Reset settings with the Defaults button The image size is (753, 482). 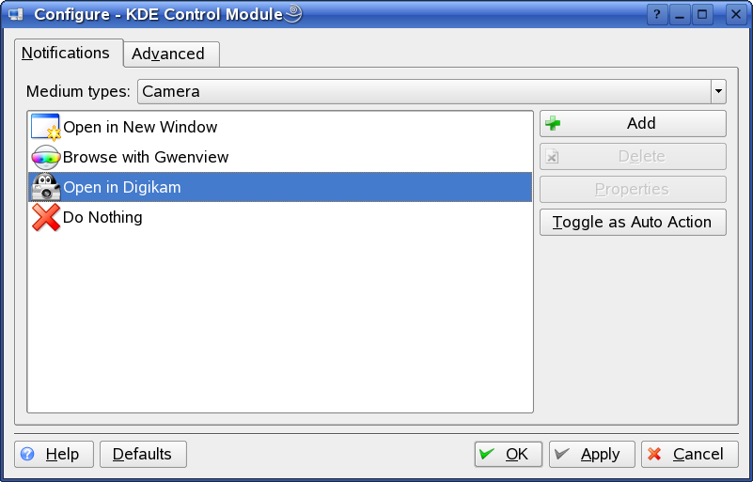[x=142, y=454]
